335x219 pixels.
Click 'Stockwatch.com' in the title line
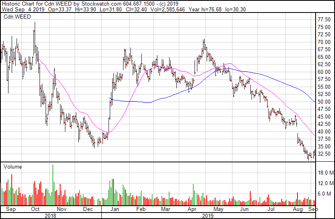(x=102, y=4)
